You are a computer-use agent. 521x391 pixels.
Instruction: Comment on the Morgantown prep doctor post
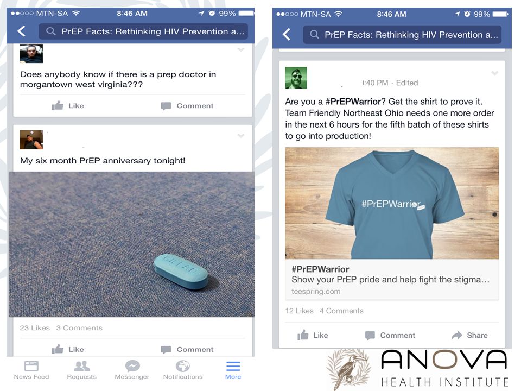click(x=187, y=106)
